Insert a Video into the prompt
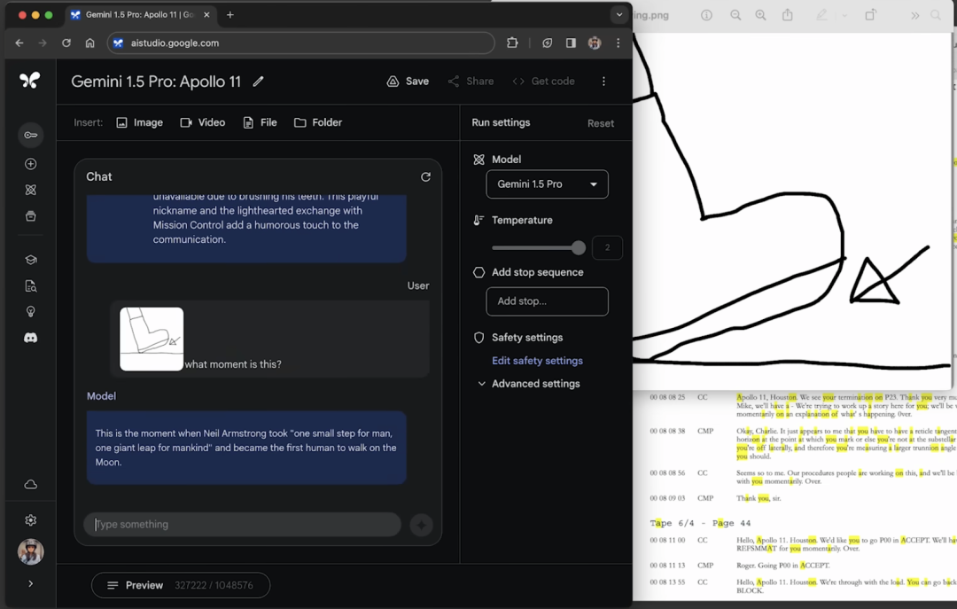 click(203, 122)
